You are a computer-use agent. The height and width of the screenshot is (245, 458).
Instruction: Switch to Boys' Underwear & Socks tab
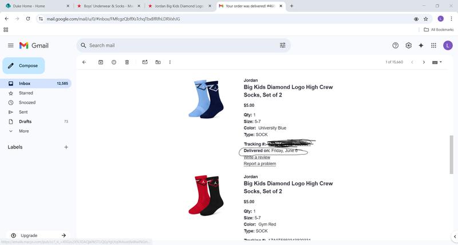(108, 6)
